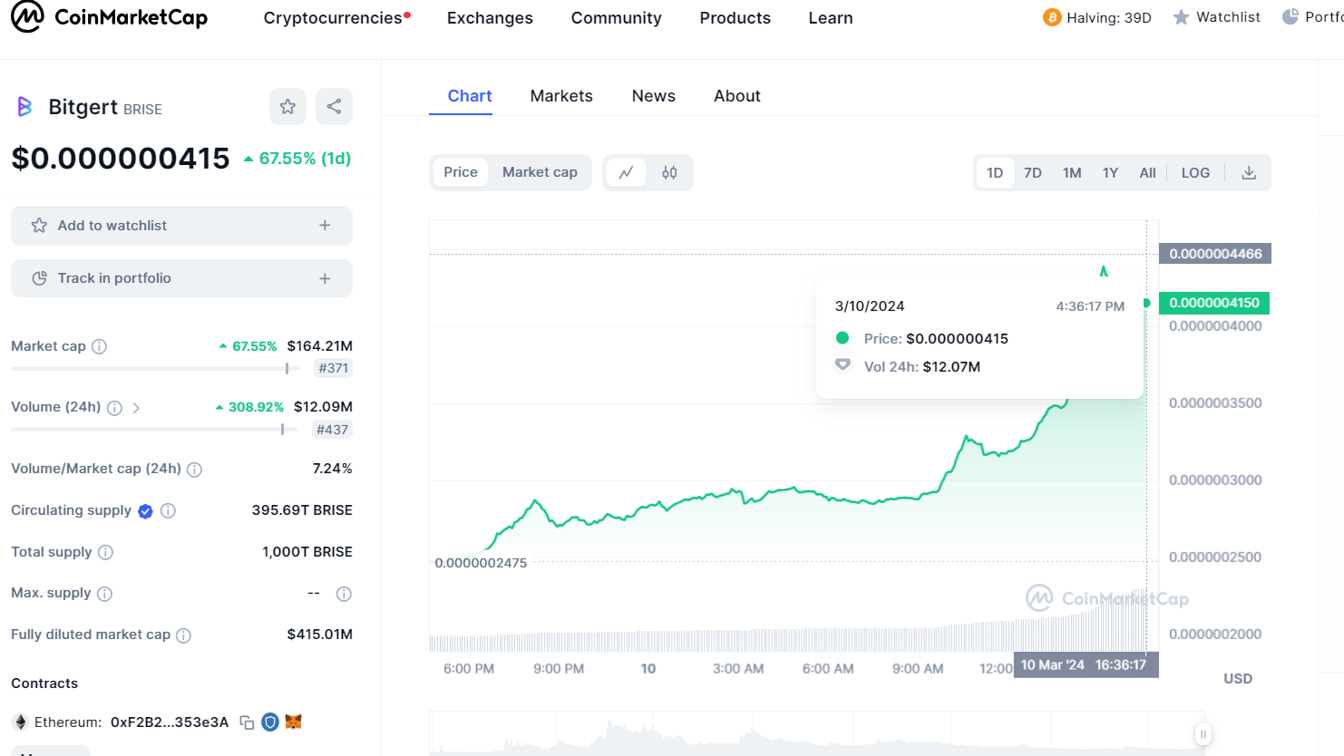Open info icon beside Max. supply value
The image size is (1344, 756).
point(344,594)
